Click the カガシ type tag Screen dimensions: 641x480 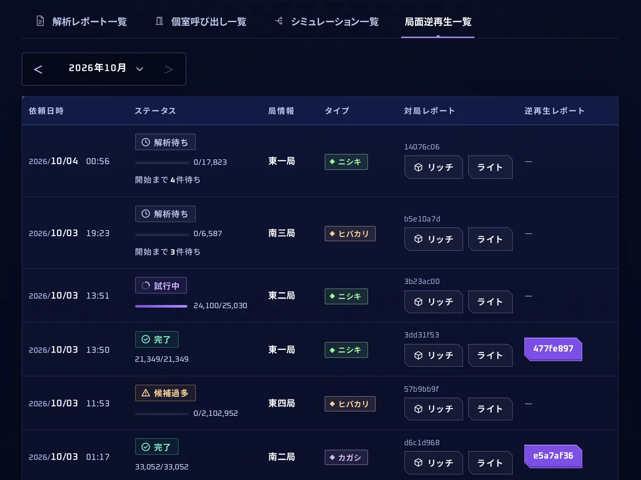pos(346,457)
